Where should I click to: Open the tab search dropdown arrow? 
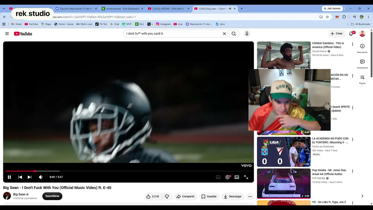4,9
